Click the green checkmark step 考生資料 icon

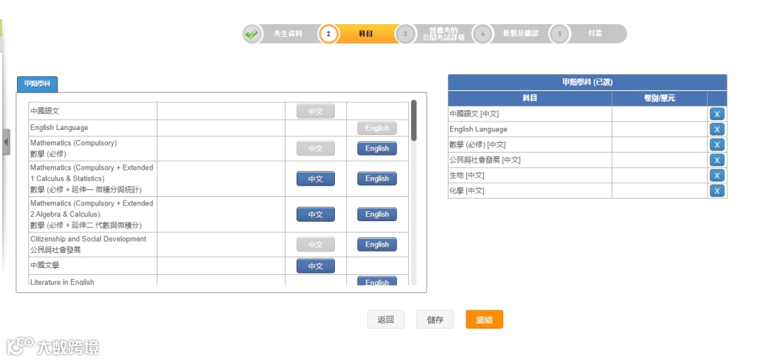(252, 34)
